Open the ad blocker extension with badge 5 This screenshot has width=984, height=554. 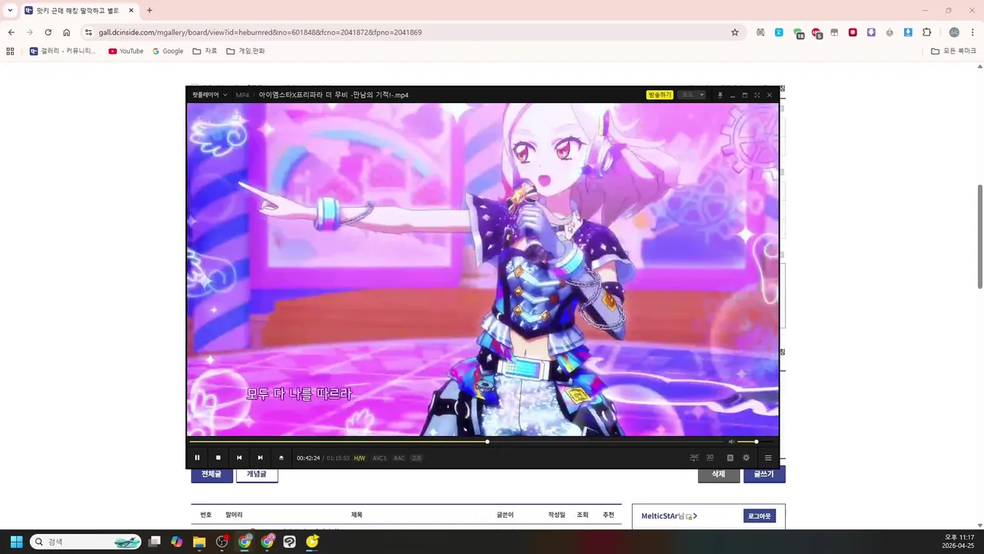(816, 33)
